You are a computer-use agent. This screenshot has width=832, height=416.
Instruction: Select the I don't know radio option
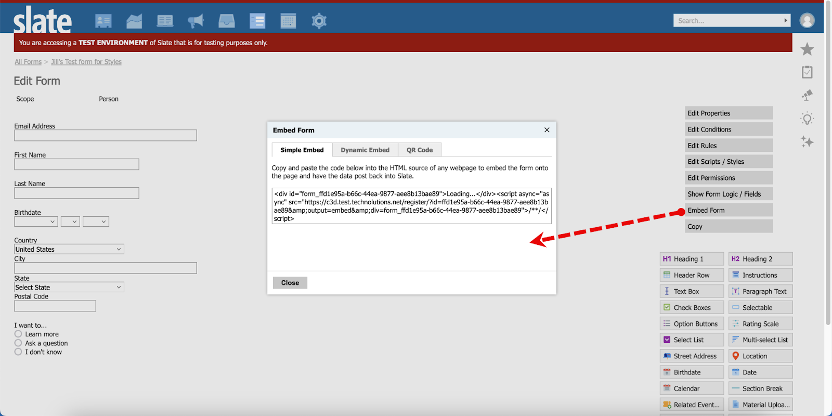coord(18,352)
